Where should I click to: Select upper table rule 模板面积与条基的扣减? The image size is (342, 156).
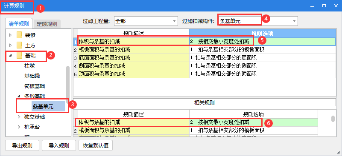coord(134,50)
